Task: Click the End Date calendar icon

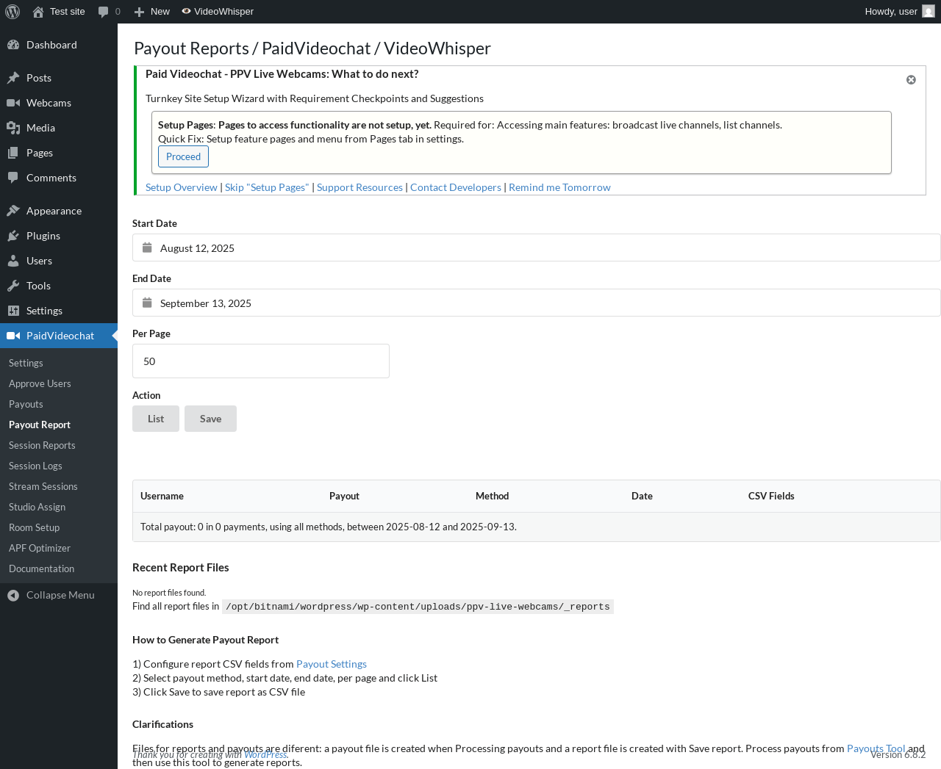Action: (147, 303)
